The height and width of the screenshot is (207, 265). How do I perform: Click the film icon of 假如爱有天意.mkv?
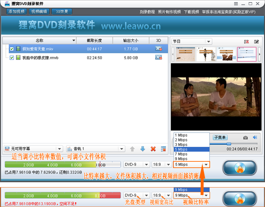click(x=18, y=49)
